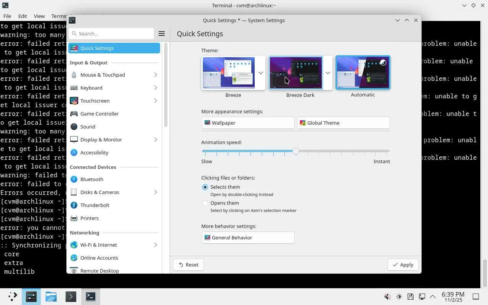The height and width of the screenshot is (305, 488).
Task: Open the Terminal Edit menu
Action: tap(22, 16)
